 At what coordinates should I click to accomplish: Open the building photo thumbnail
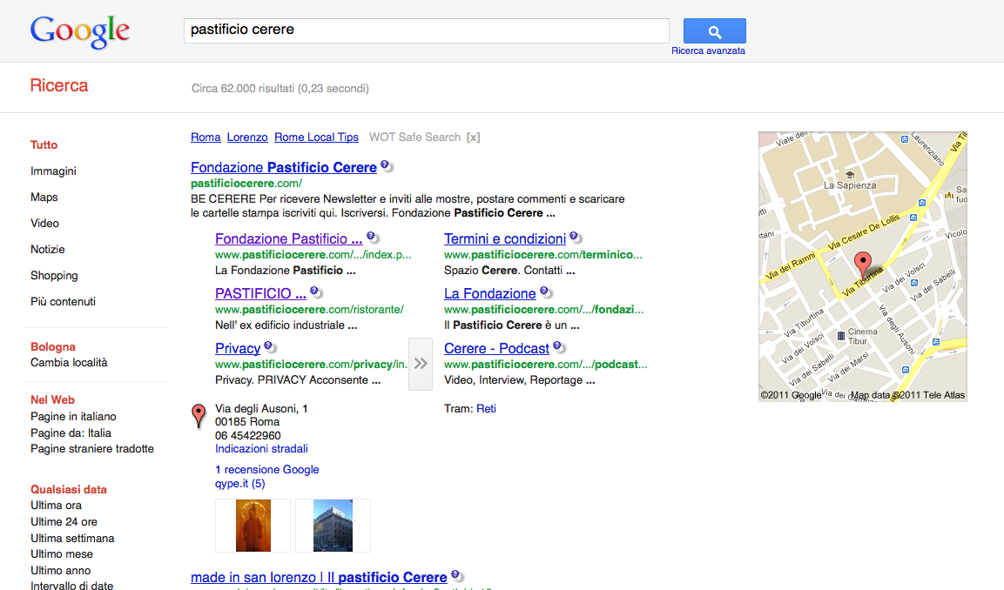(333, 526)
